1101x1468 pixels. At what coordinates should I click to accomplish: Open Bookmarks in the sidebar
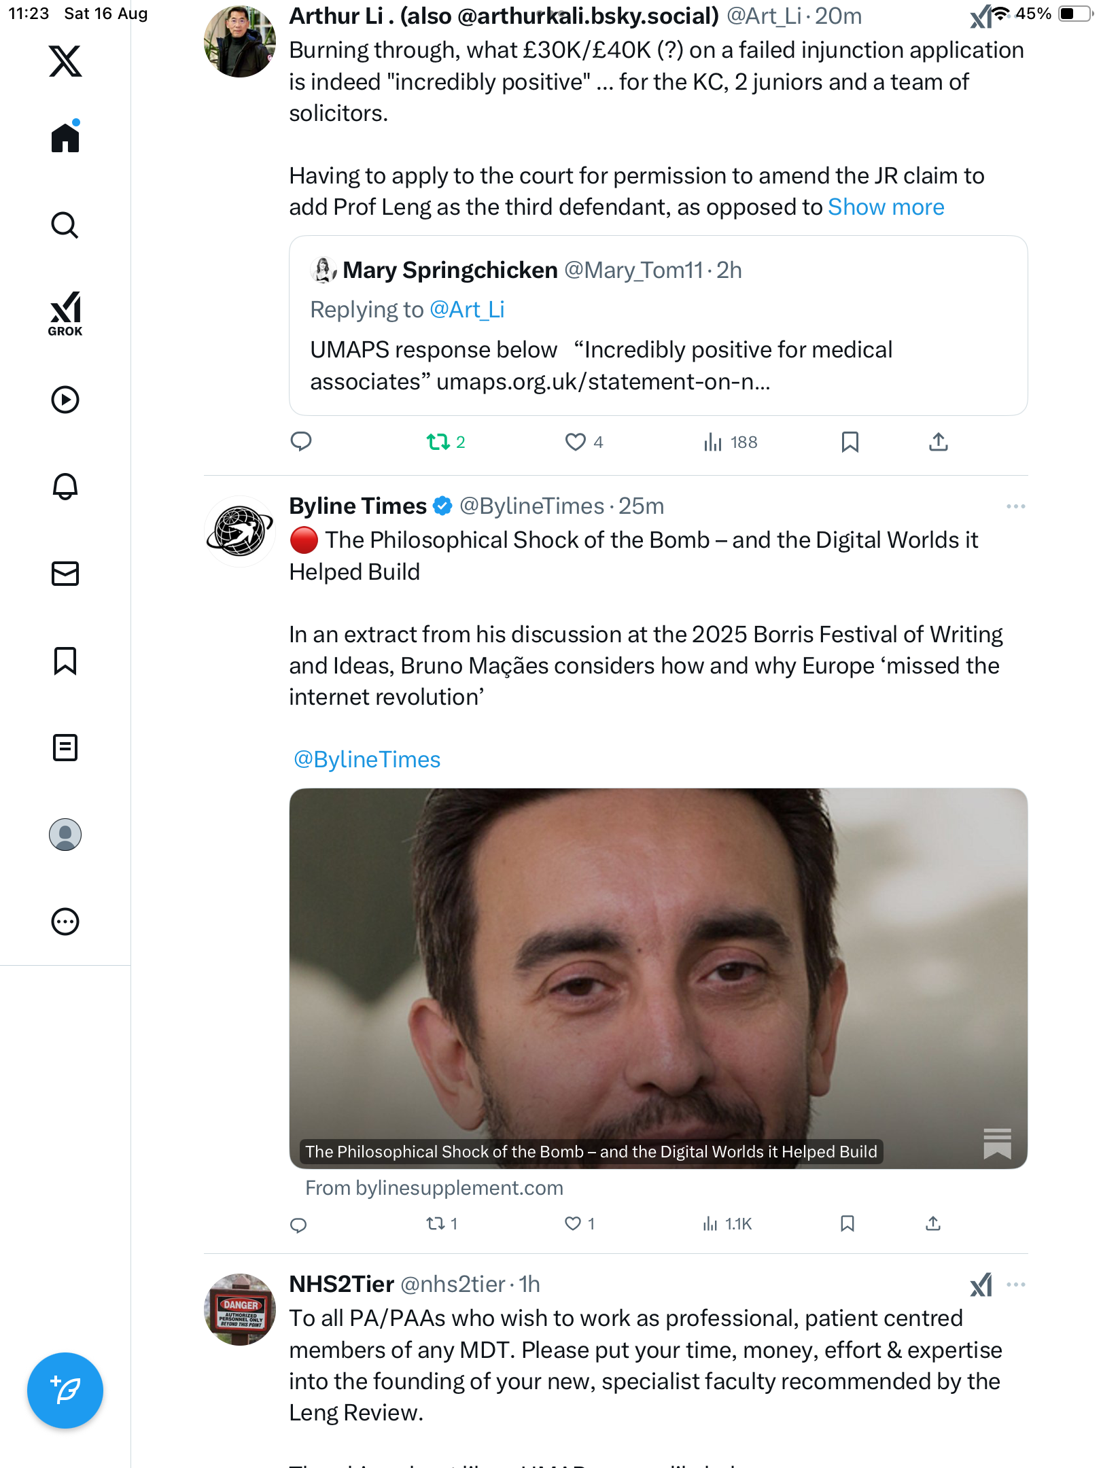coord(65,661)
